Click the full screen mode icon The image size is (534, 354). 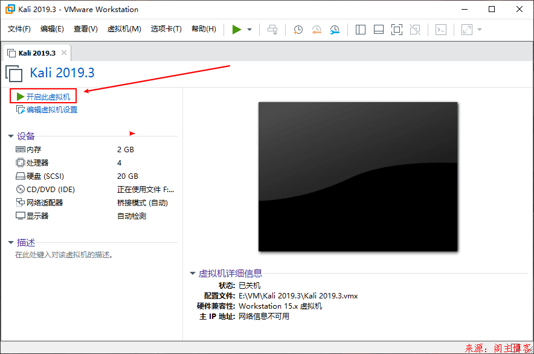point(397,30)
